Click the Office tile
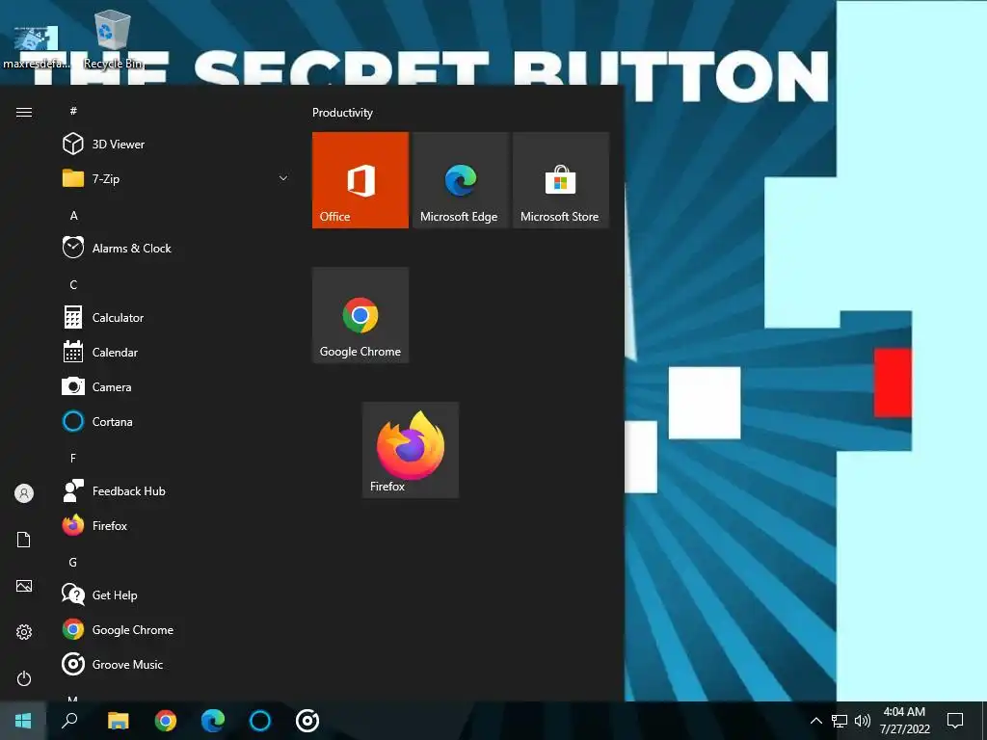 (x=360, y=180)
